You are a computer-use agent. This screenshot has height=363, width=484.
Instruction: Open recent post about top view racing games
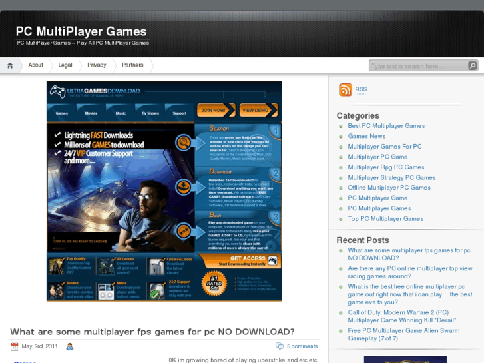coord(410,272)
